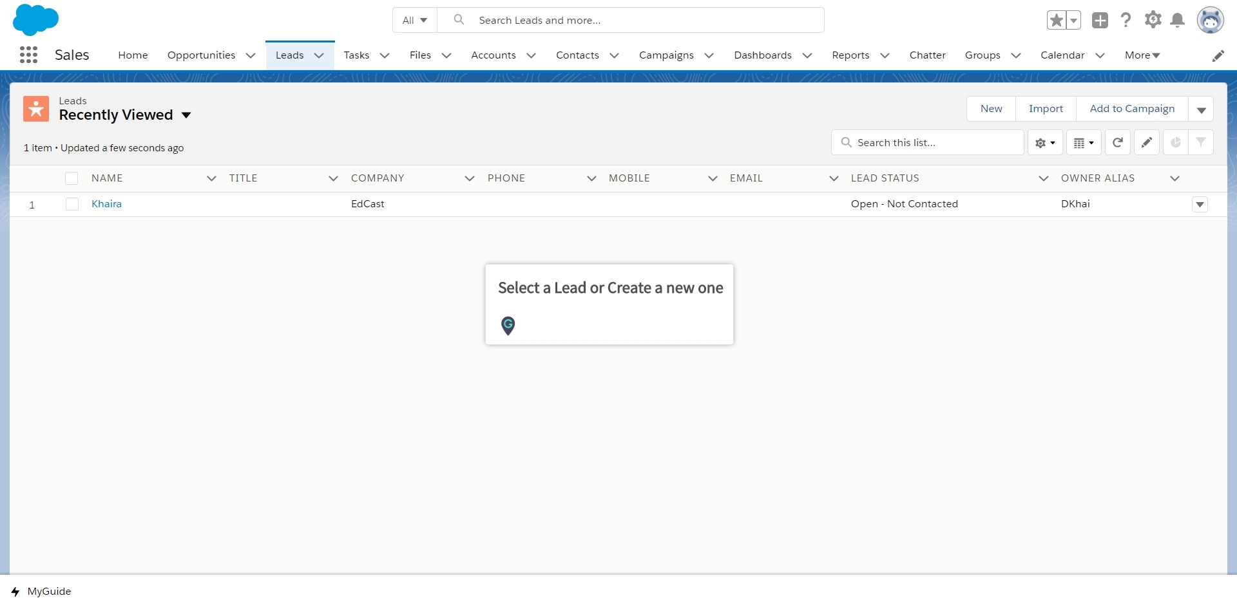The width and height of the screenshot is (1237, 607).
Task: Click the Add to Campaign button
Action: [x=1132, y=109]
